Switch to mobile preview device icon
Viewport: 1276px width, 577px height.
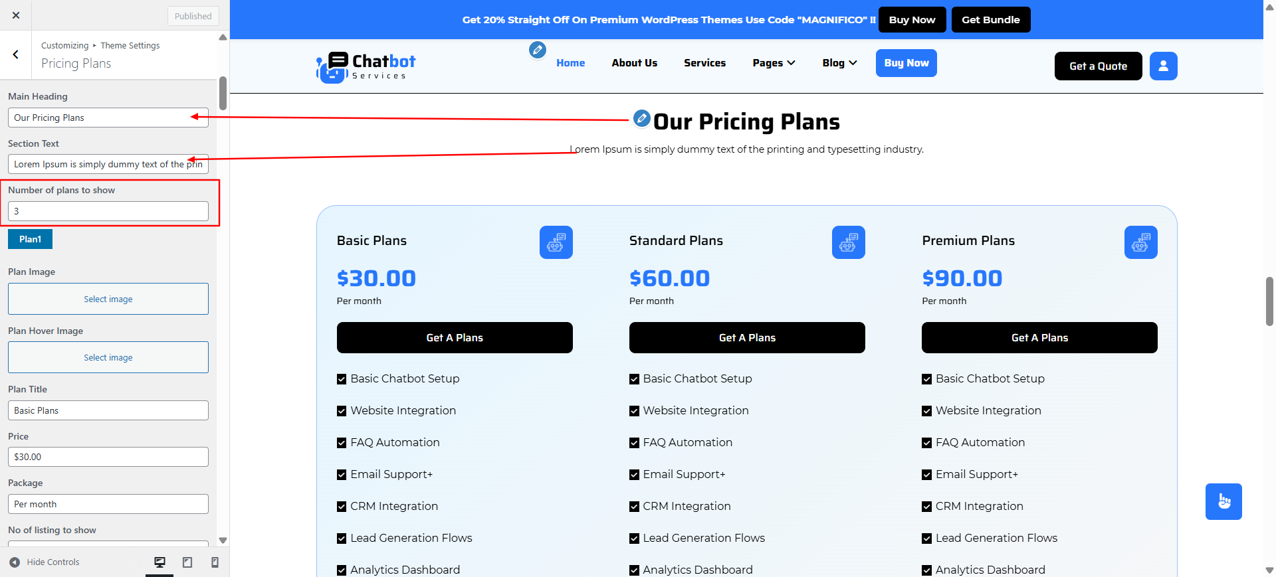pos(215,562)
